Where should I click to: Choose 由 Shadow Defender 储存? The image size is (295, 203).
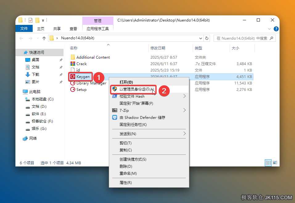tap(149, 117)
